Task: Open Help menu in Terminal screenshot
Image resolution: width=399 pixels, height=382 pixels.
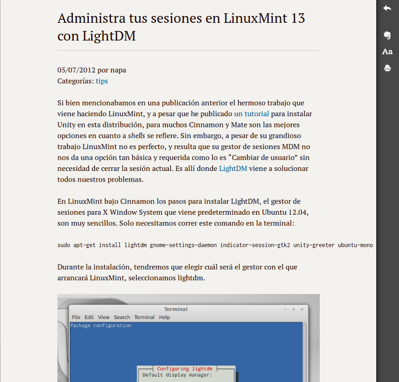Action: pyautogui.click(x=164, y=318)
